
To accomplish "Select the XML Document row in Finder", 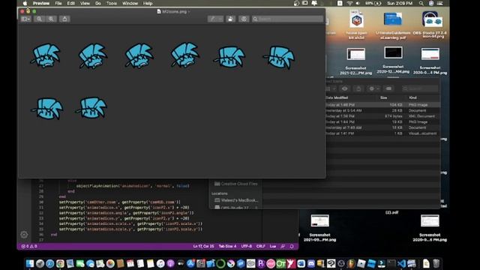I will pyautogui.click(x=382, y=116).
